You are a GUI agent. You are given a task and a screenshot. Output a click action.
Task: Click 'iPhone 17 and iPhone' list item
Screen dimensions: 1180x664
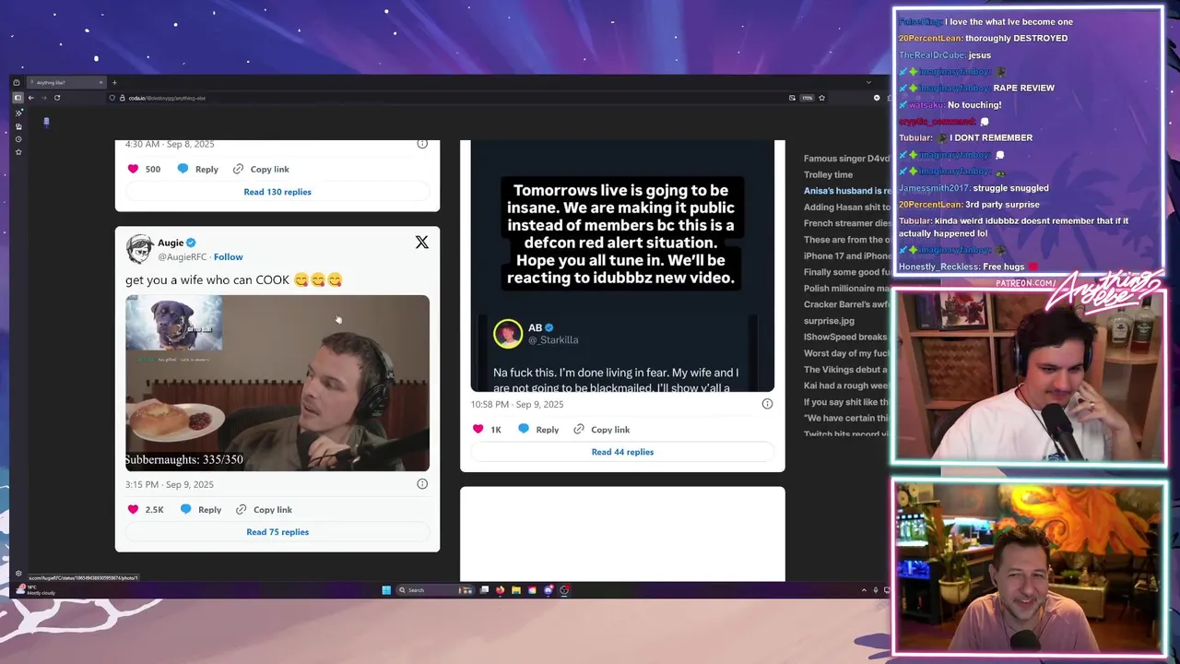tap(846, 255)
